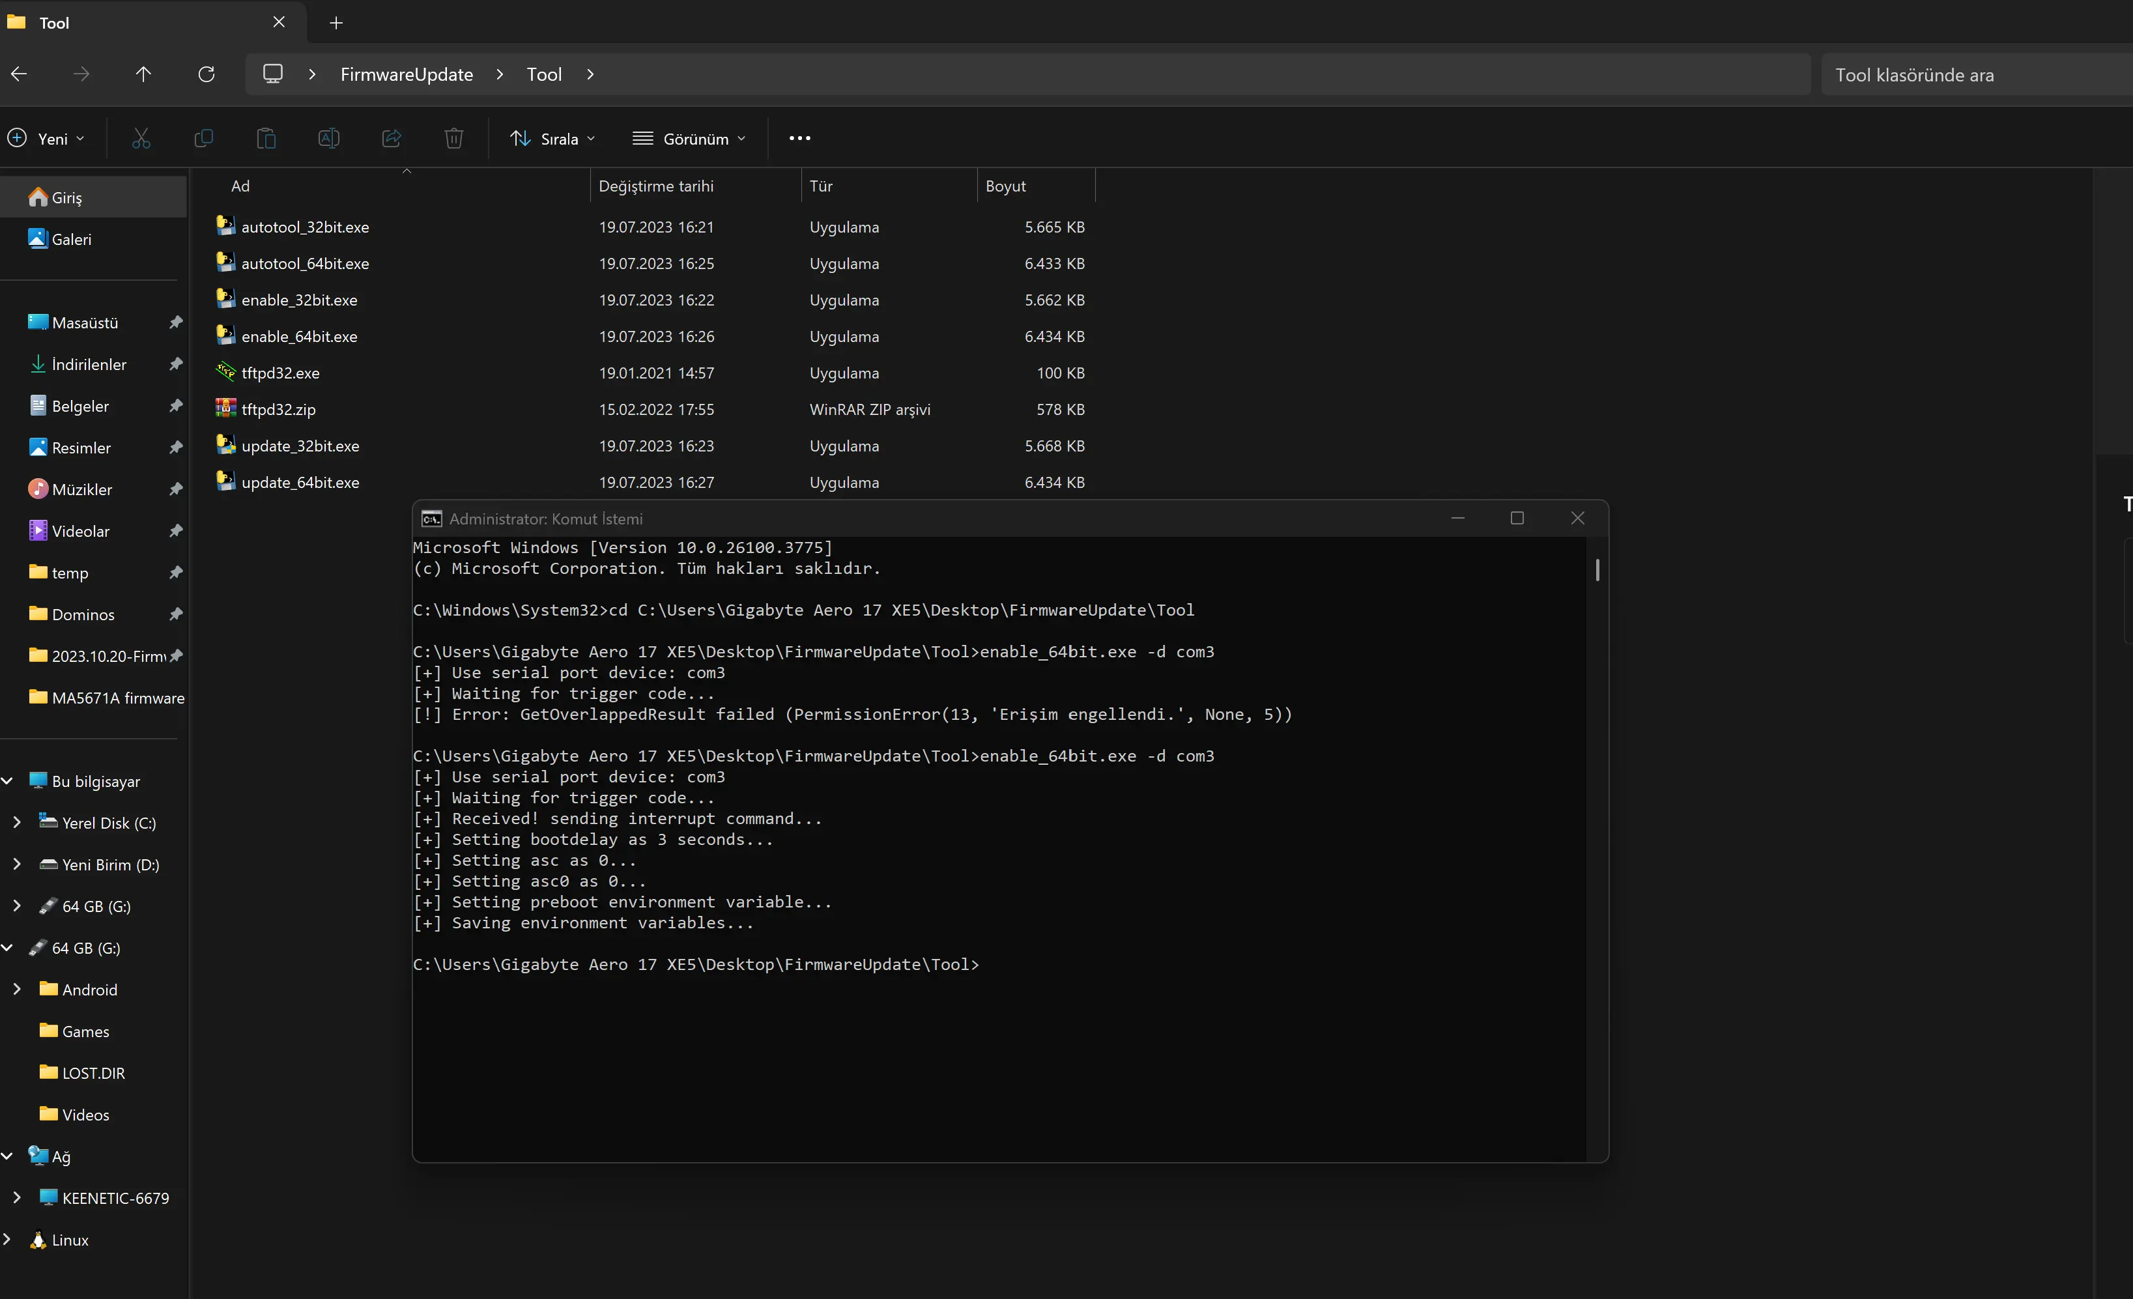Expand Yerel Disk (C:) node
Screen dimensions: 2133x1299
(x=16, y=822)
